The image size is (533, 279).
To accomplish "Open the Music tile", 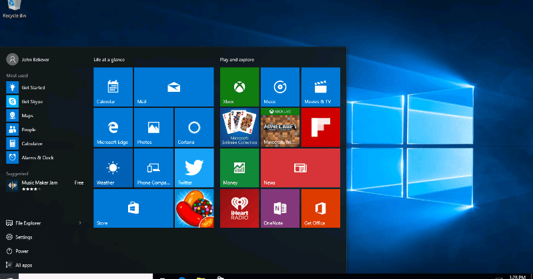I will click(x=280, y=87).
